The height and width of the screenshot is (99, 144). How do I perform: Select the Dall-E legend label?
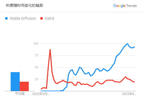coord(50,18)
